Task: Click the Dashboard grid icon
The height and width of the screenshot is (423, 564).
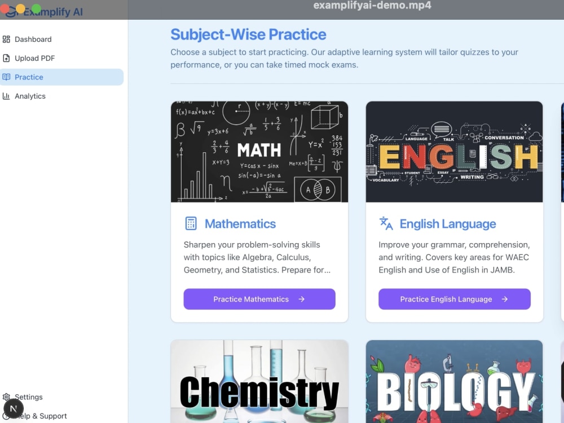Action: 6,39
